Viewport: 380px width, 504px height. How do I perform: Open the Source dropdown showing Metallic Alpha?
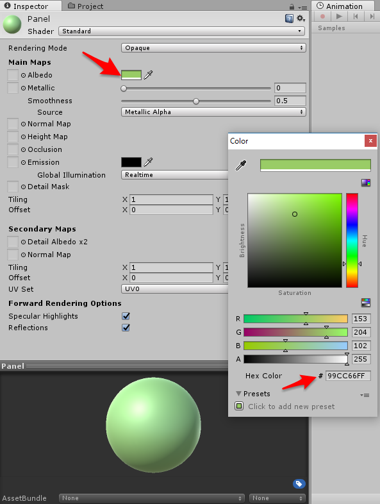(213, 112)
